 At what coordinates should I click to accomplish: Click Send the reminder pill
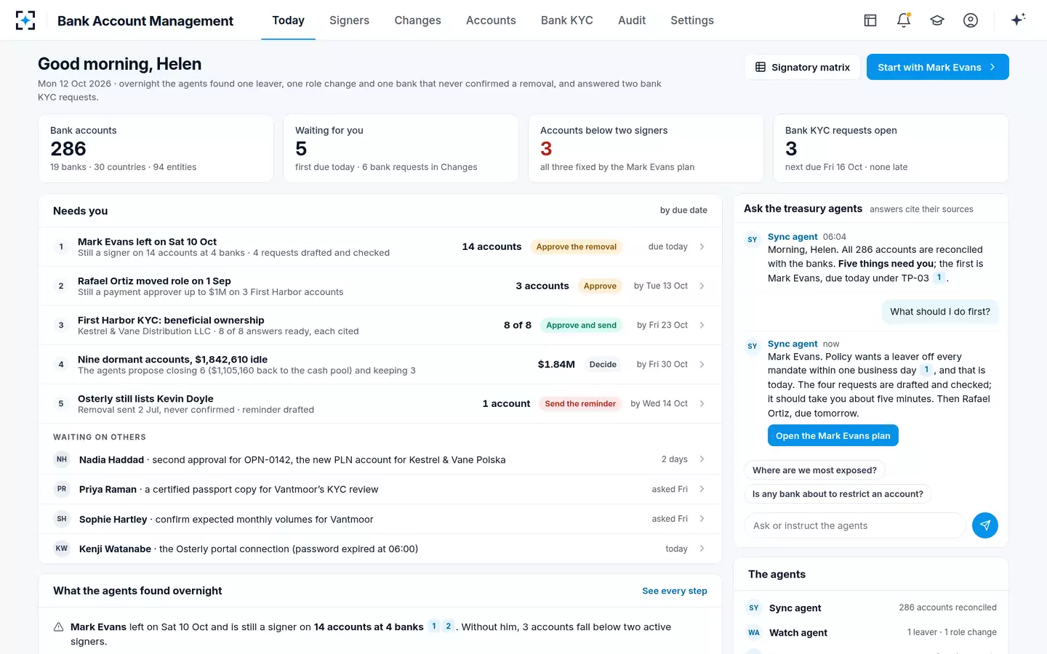[x=580, y=404]
